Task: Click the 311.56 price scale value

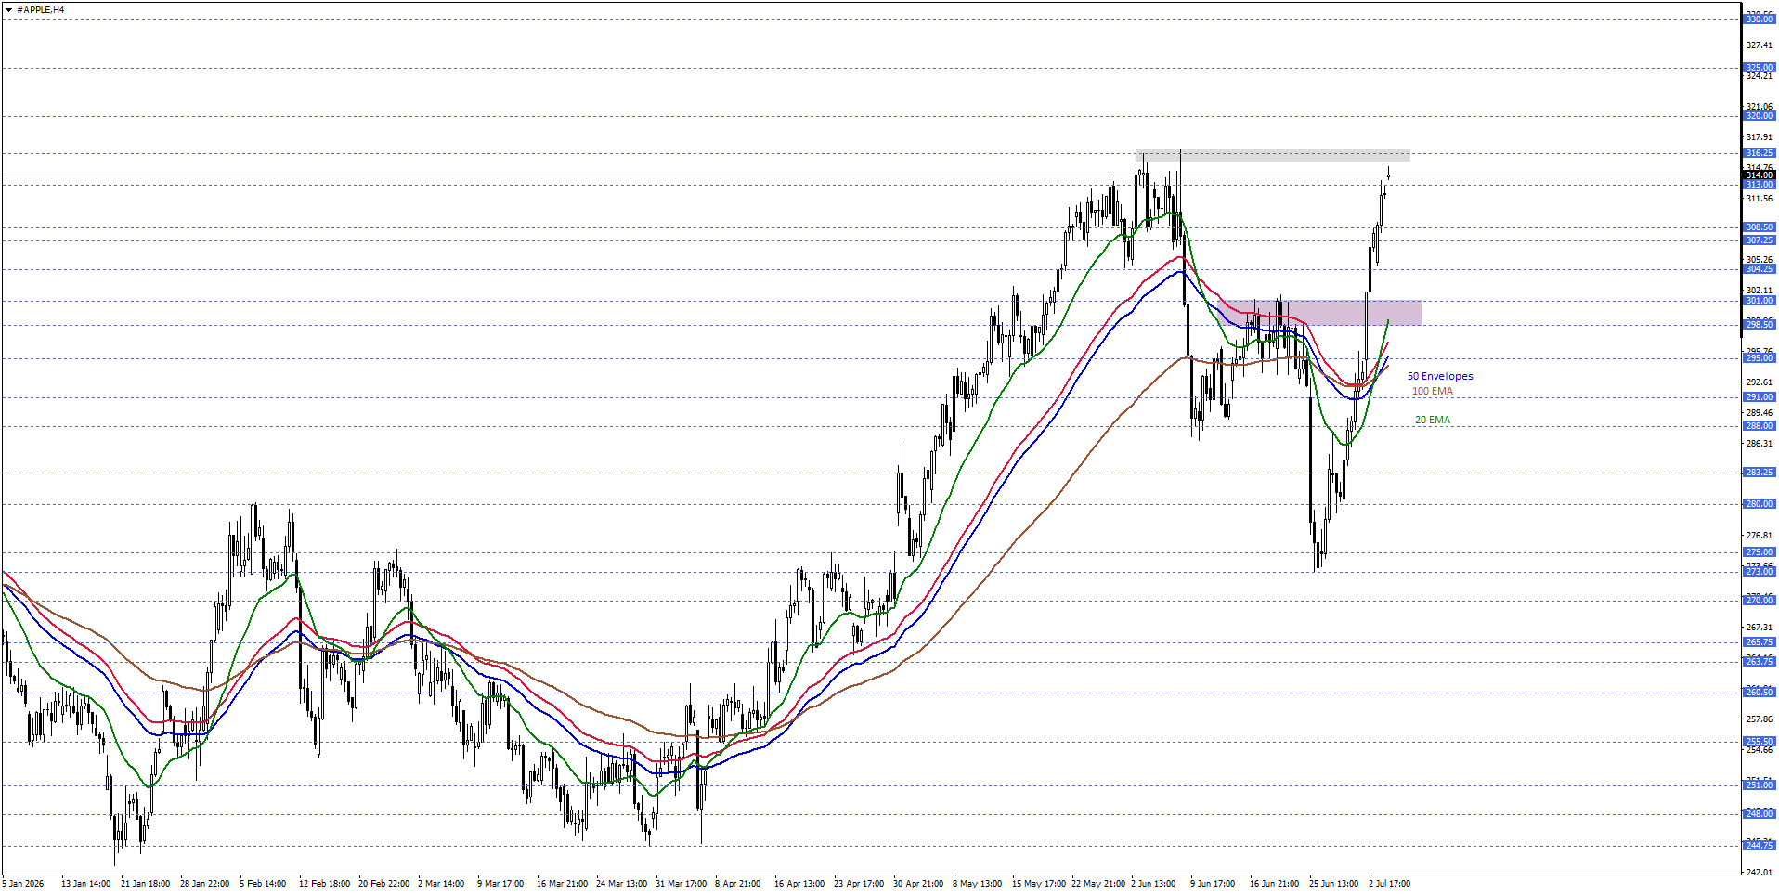Action: pyautogui.click(x=1759, y=198)
